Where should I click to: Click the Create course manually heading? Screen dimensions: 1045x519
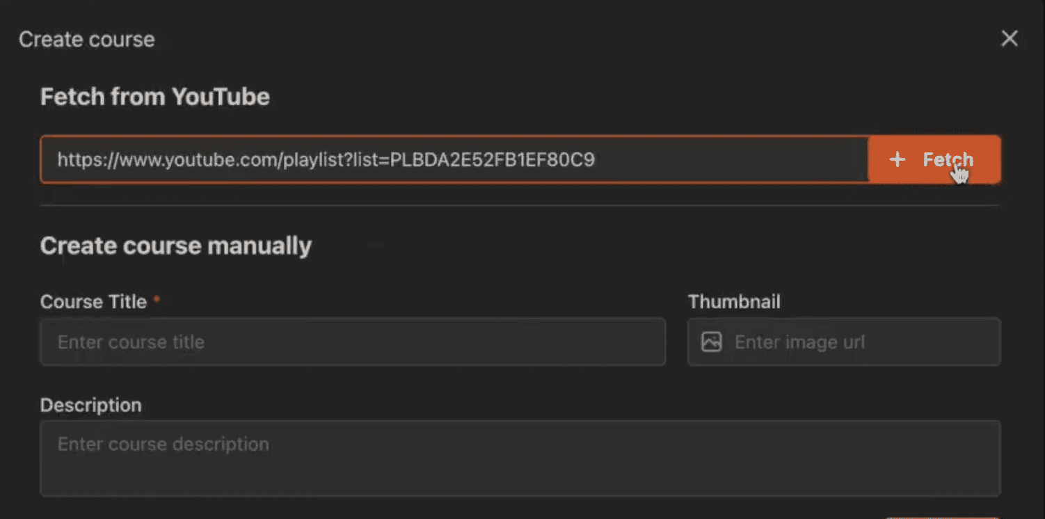176,246
